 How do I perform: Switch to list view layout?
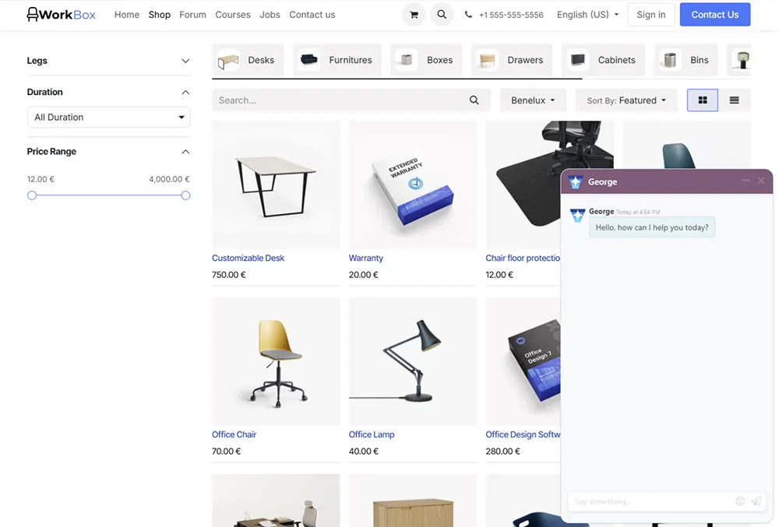[734, 100]
